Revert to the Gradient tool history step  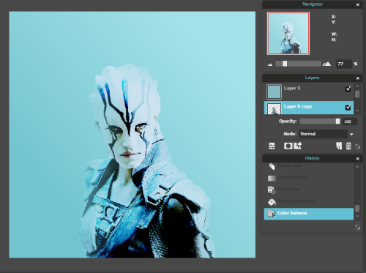pos(309,178)
